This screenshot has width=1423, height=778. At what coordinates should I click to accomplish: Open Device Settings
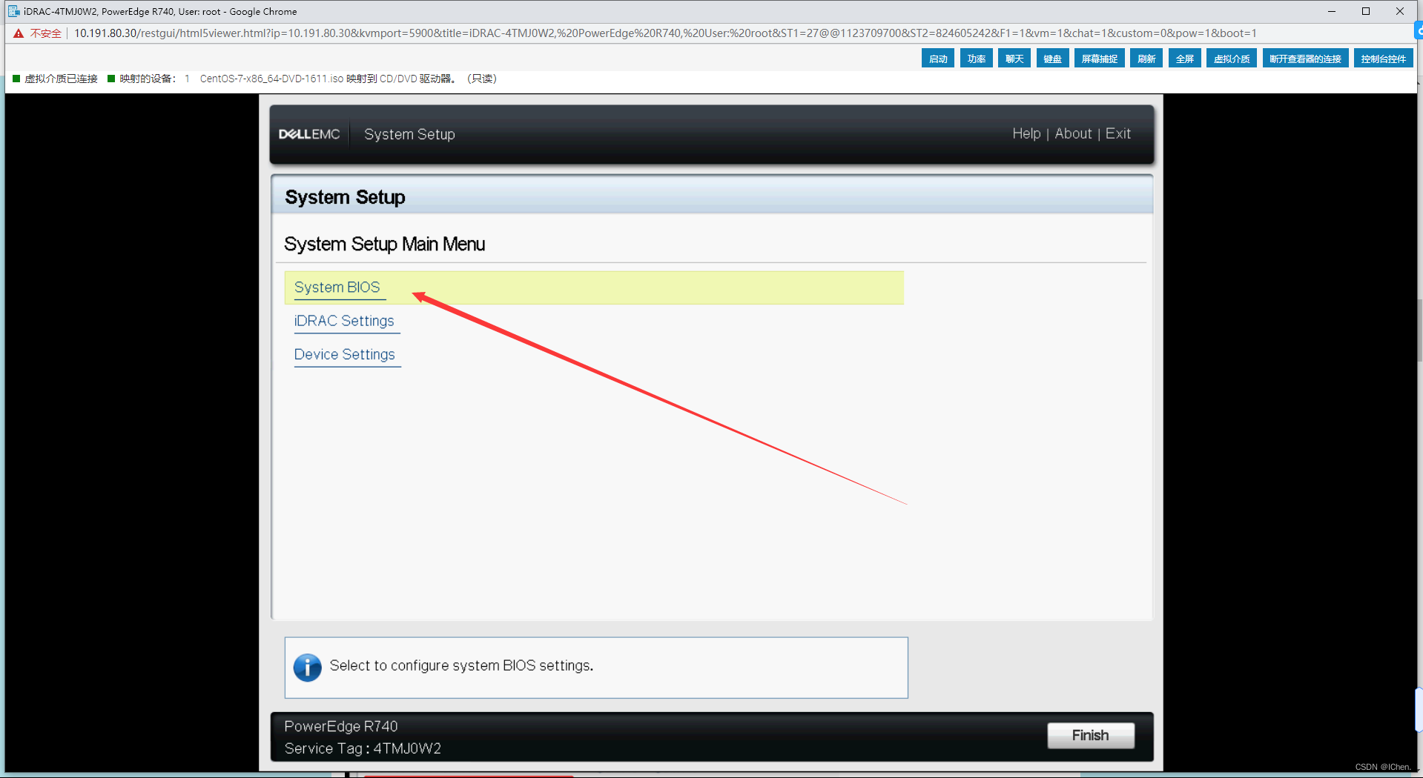click(344, 354)
